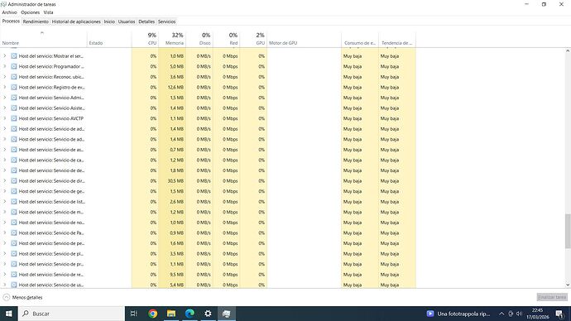The height and width of the screenshot is (321, 571).
Task: Expand Host del servicio: Programador row
Action: pyautogui.click(x=5, y=67)
